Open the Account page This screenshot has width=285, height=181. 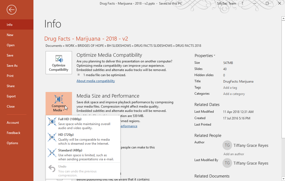coord(17,123)
